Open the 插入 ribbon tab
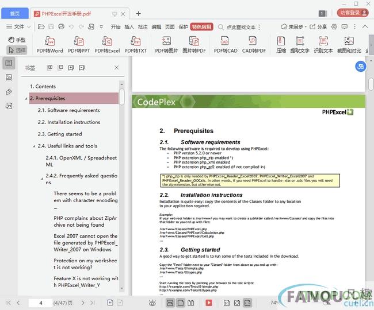The width and height of the screenshot is (374, 310). click(x=129, y=27)
